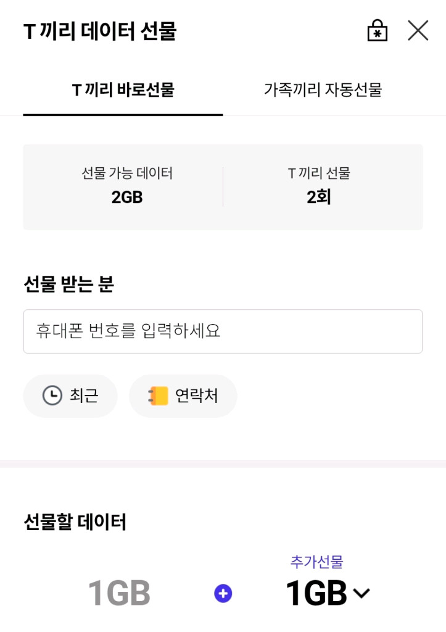The image size is (446, 632).
Task: Tap the 선물 가능 데이터 label
Action: tap(127, 174)
